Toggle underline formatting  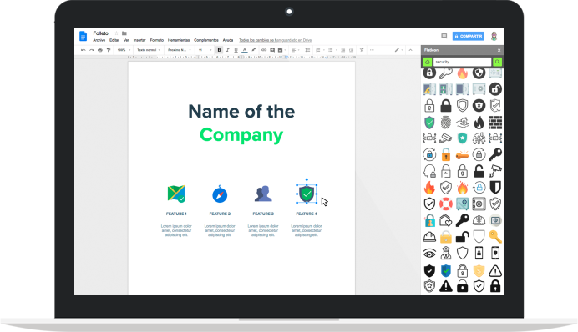[236, 50]
